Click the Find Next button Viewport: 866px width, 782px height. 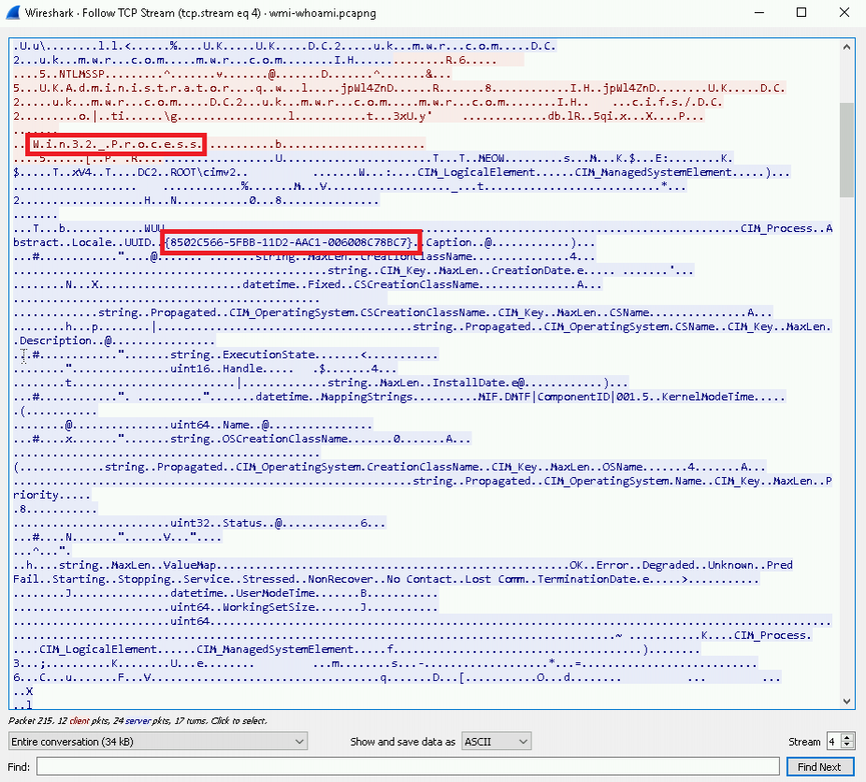click(819, 766)
